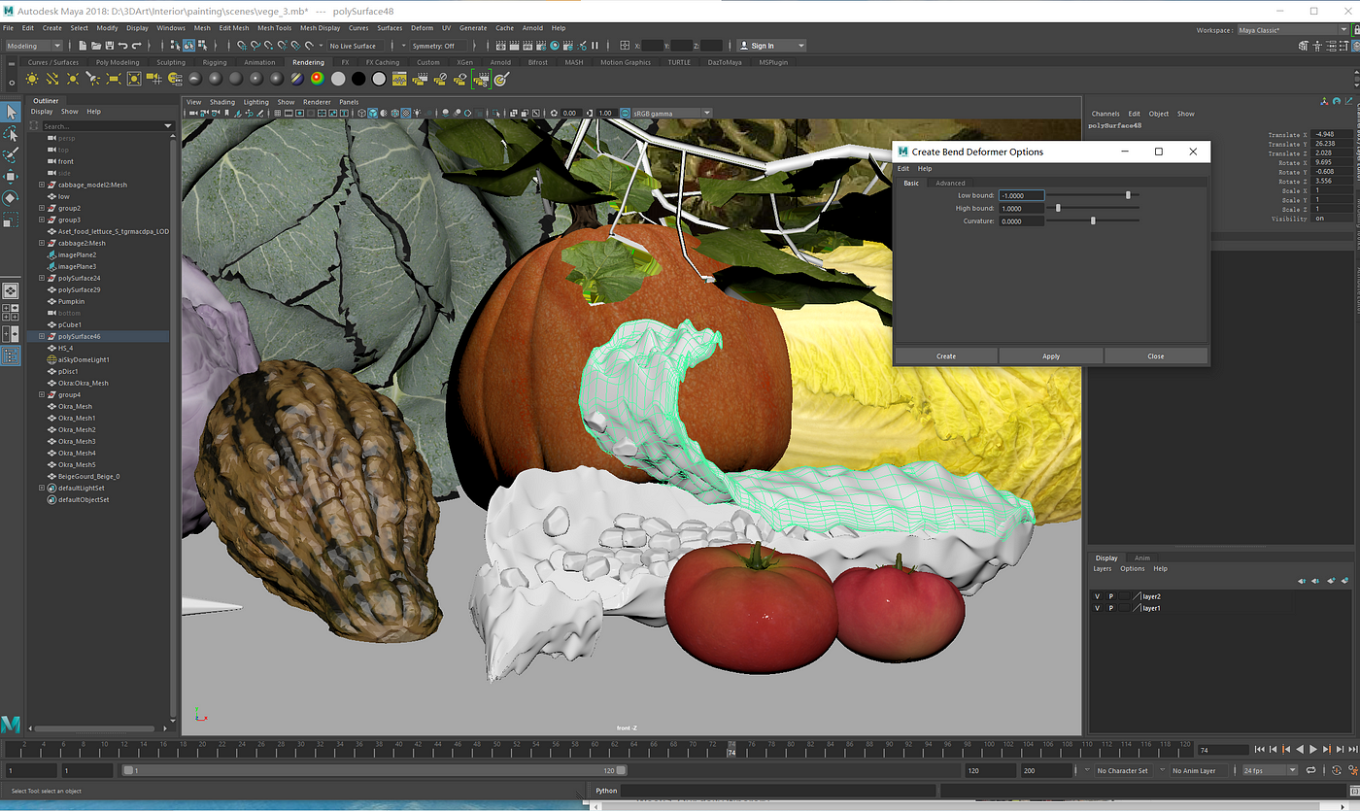Open the Mesh Tools menu
Image resolution: width=1360 pixels, height=811 pixels.
[274, 28]
